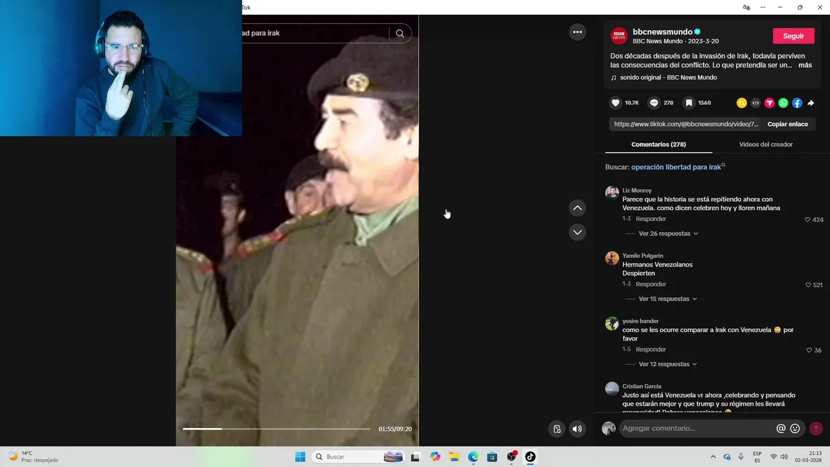This screenshot has height=467, width=830.
Task: Click the search magnifier icon in video bar
Action: (x=399, y=33)
